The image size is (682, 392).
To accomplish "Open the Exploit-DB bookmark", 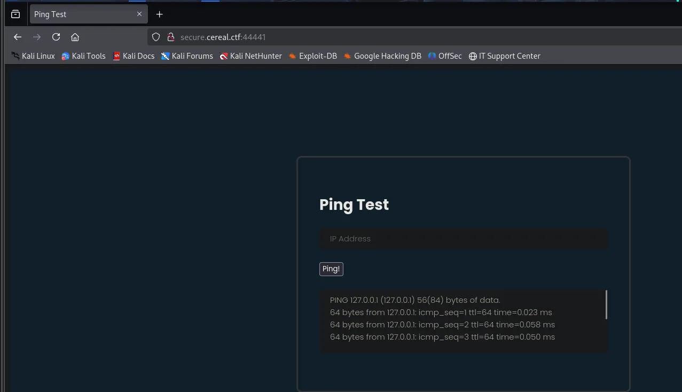I will (x=312, y=56).
